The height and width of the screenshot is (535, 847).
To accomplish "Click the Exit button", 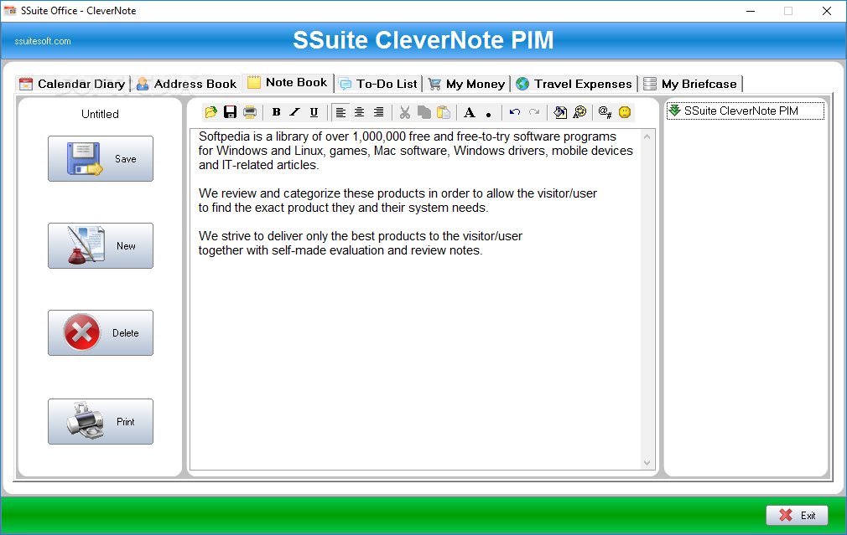I will pyautogui.click(x=797, y=516).
